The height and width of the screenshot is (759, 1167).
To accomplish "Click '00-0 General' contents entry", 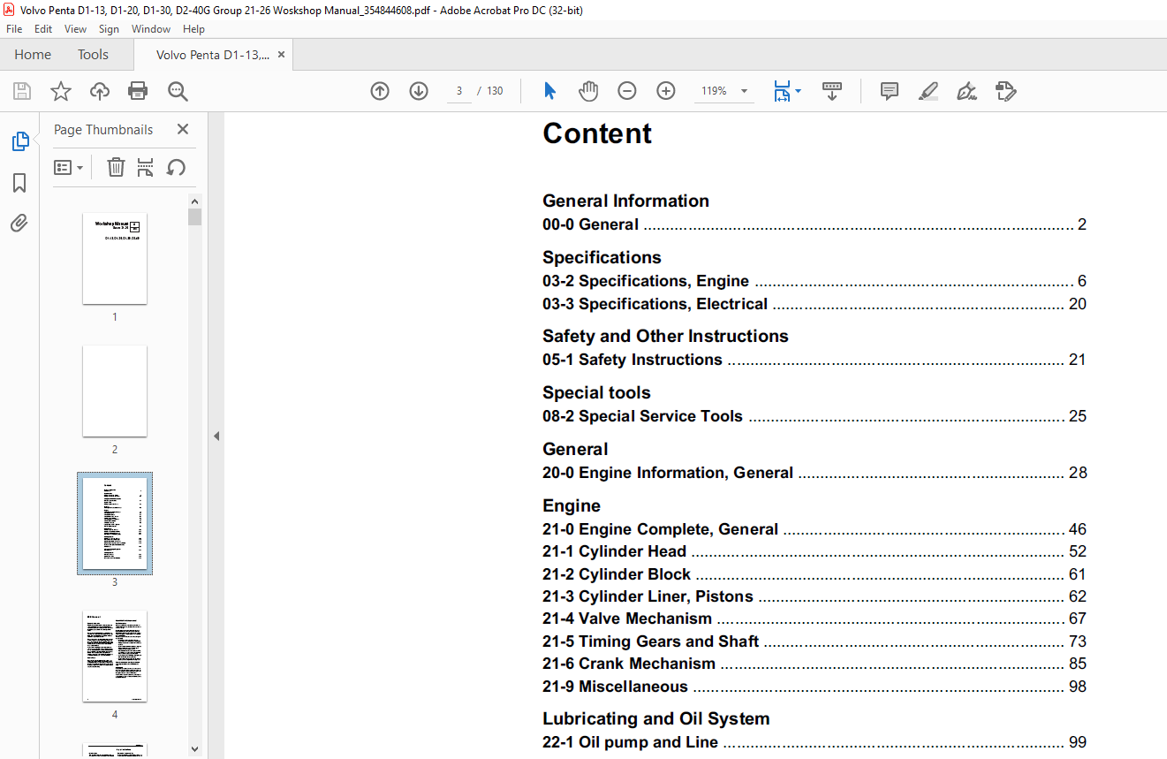I will pyautogui.click(x=815, y=224).
